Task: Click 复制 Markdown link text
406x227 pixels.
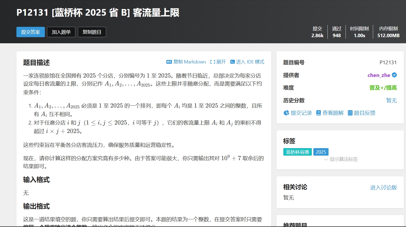Action: click(189, 62)
